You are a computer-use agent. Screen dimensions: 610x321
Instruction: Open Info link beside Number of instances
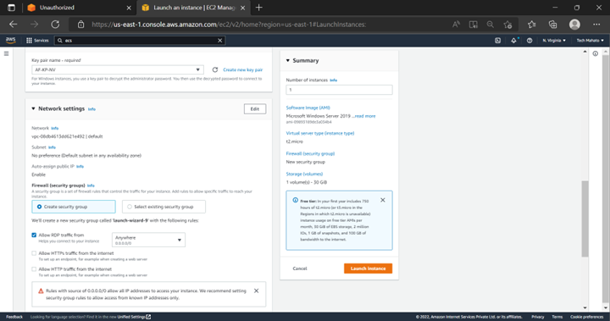334,80
